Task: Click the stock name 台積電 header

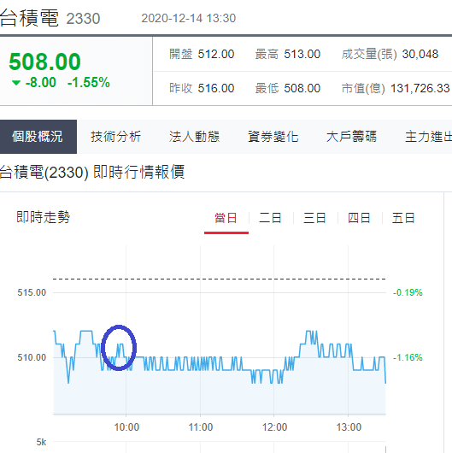Action: (x=29, y=18)
